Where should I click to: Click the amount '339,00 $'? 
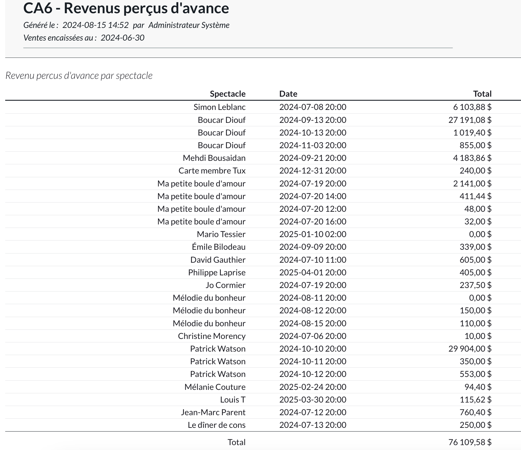pyautogui.click(x=476, y=247)
